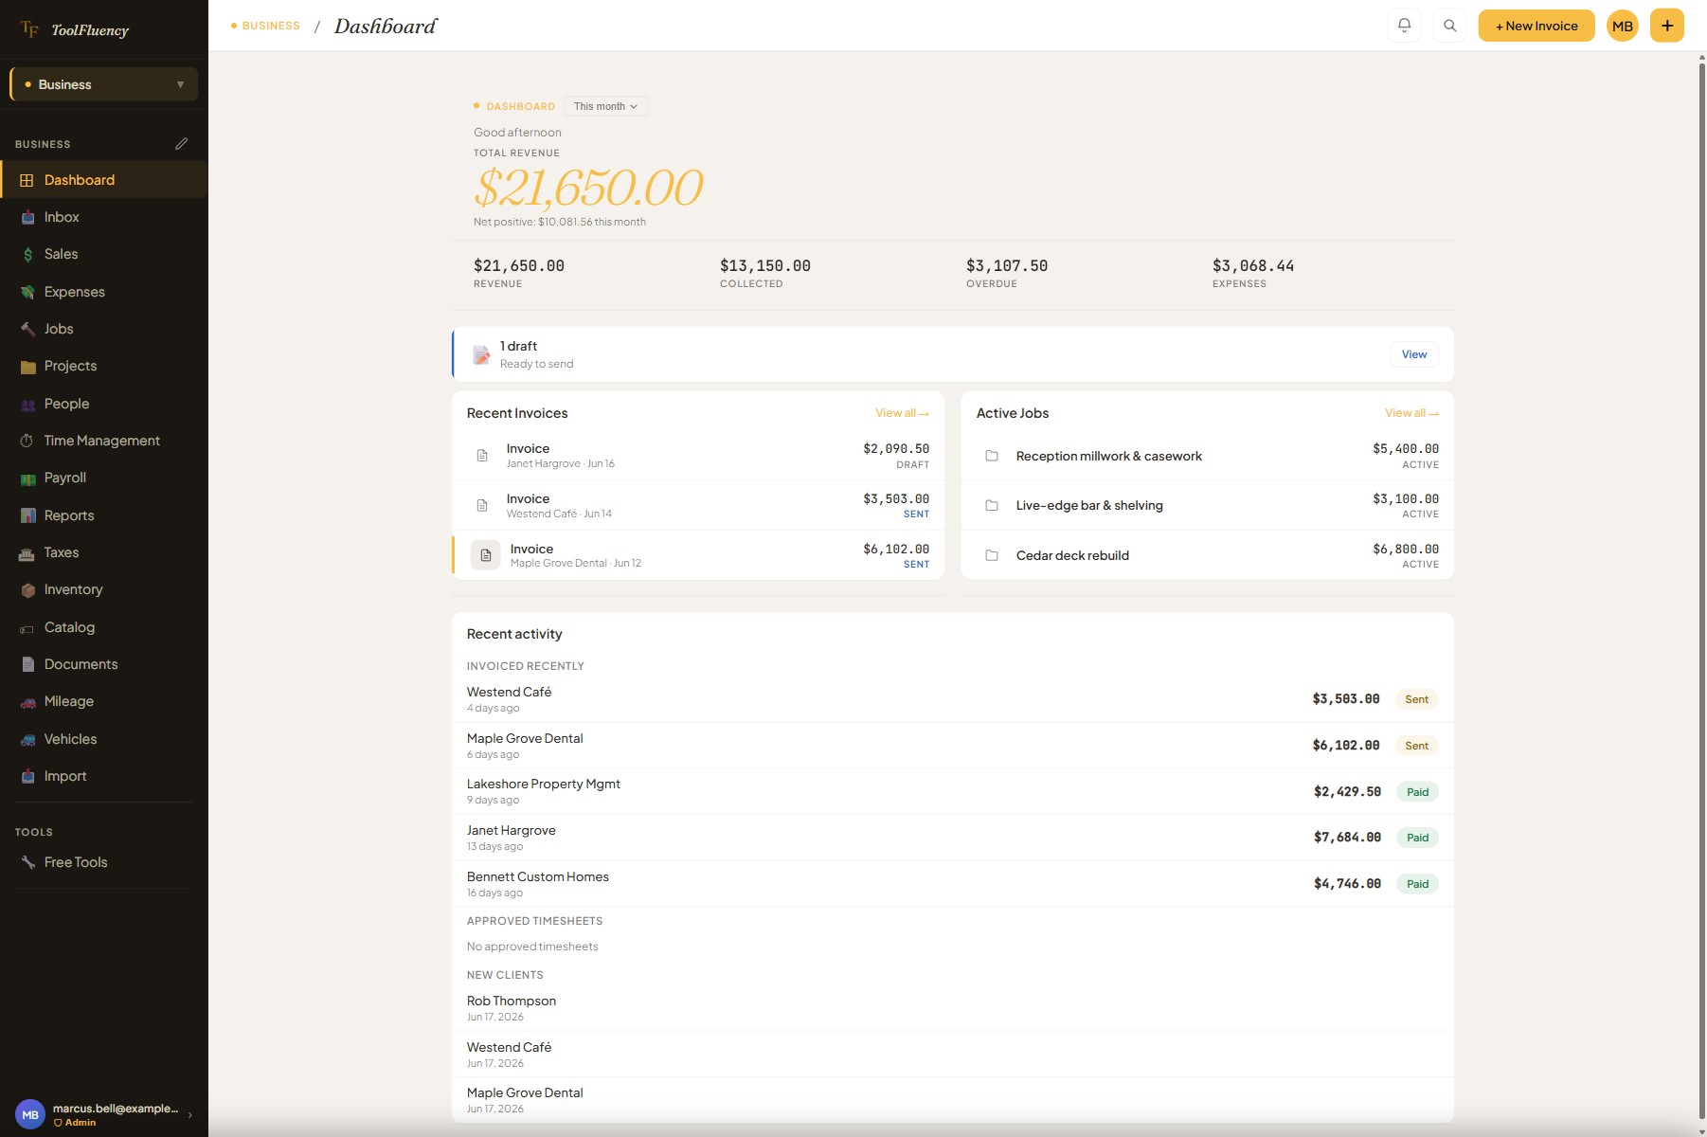Screen dimensions: 1707x1137
Task: Open Reports section label in the sidebar
Action: (69, 515)
